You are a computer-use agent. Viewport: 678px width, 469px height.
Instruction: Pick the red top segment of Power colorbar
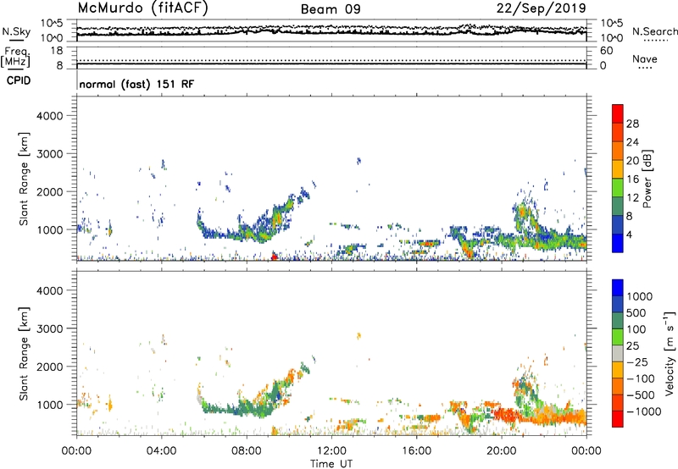click(x=618, y=113)
